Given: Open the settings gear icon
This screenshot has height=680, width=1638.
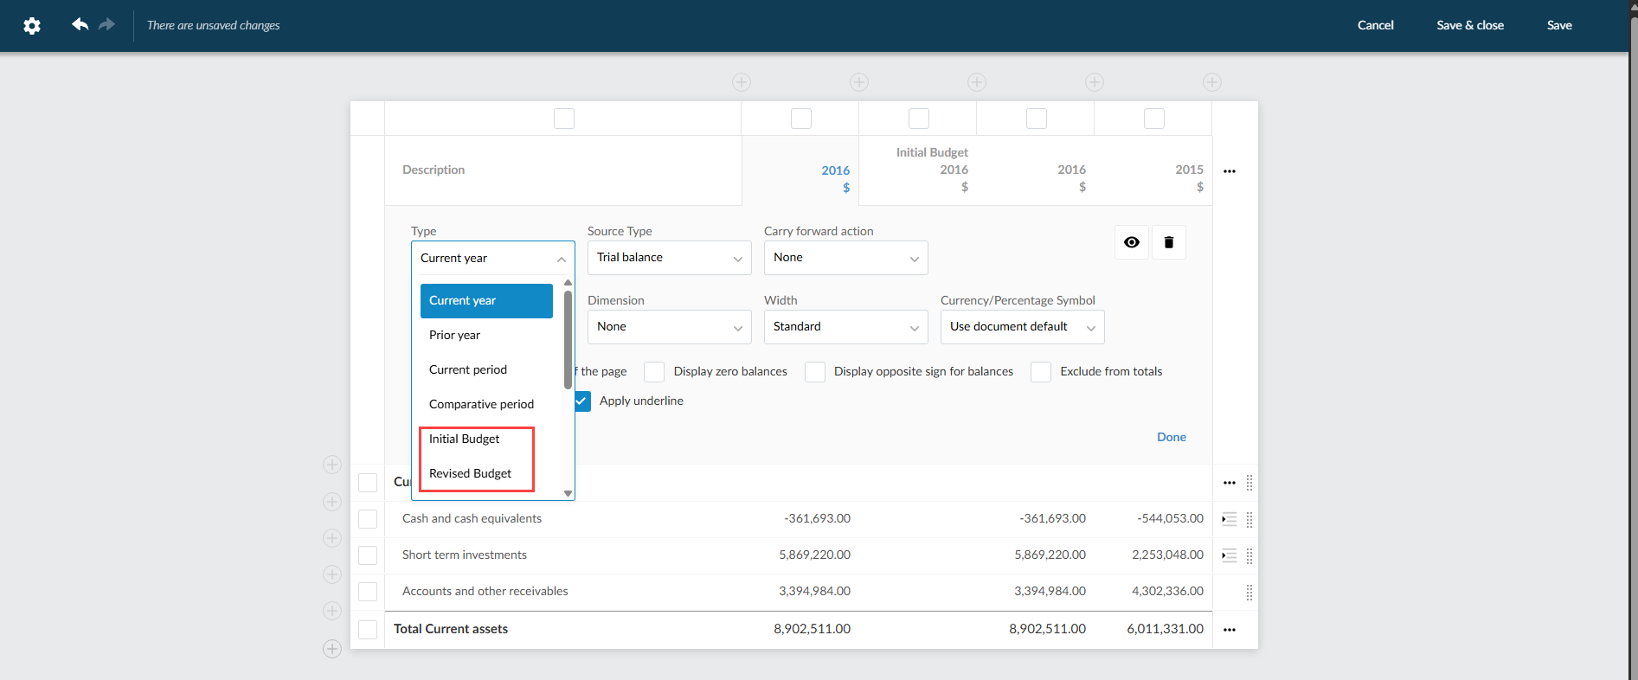Looking at the screenshot, I should point(32,26).
